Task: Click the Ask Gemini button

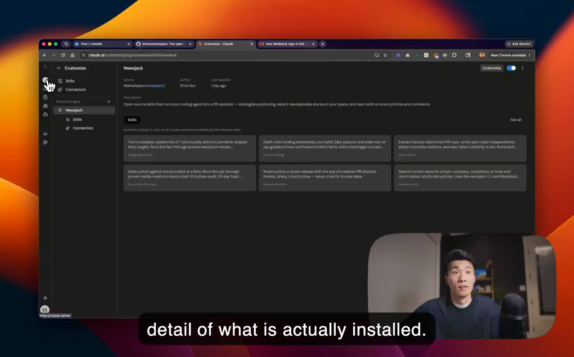Action: (x=519, y=44)
